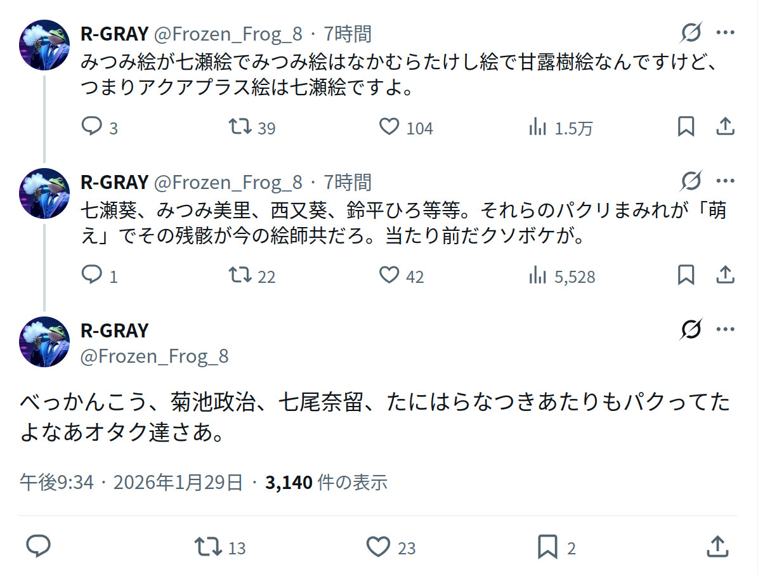
Task: Share the first post
Action: (x=724, y=127)
